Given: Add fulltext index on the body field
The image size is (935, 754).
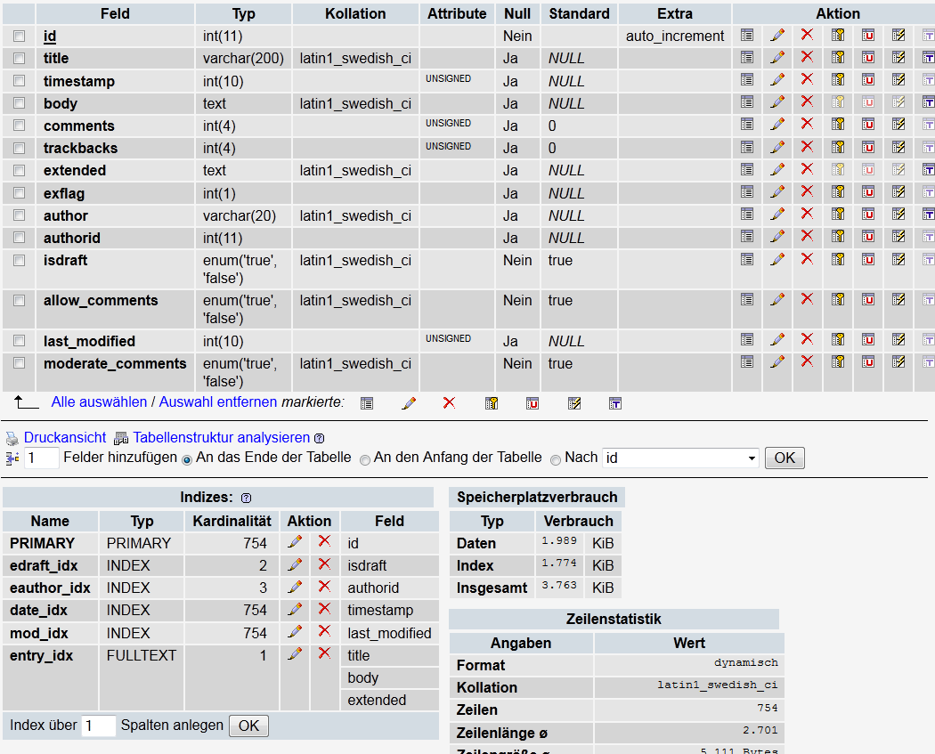Looking at the screenshot, I should 929,102.
